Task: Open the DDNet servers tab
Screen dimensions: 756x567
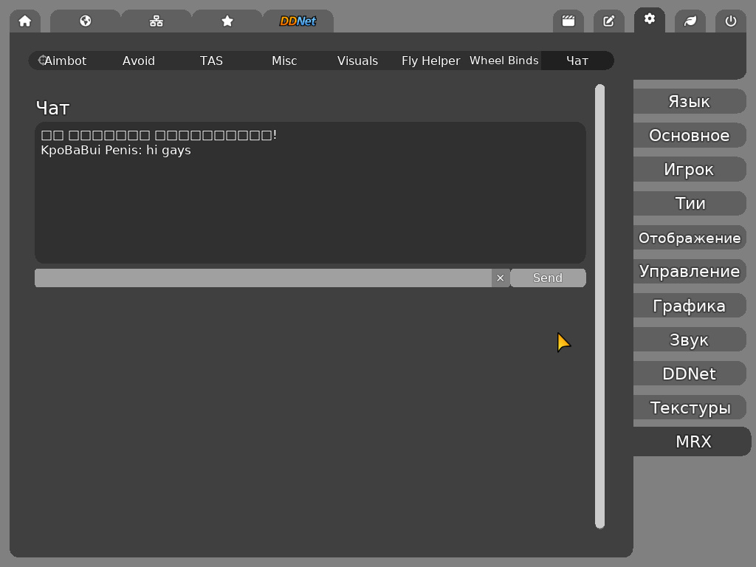Action: pos(298,21)
